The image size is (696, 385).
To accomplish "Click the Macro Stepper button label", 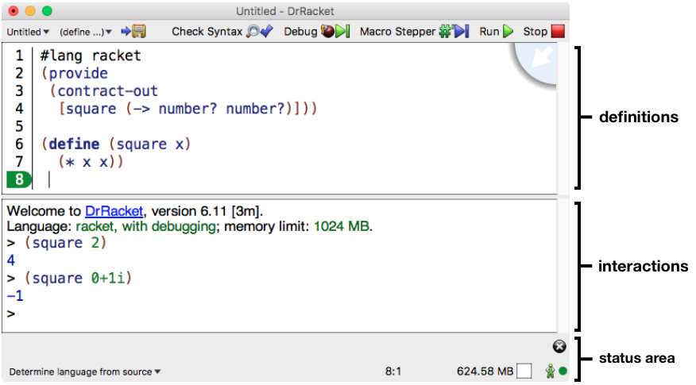I will (398, 32).
